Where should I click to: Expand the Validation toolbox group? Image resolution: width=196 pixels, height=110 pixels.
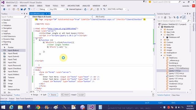pyautogui.click(x=2, y=25)
